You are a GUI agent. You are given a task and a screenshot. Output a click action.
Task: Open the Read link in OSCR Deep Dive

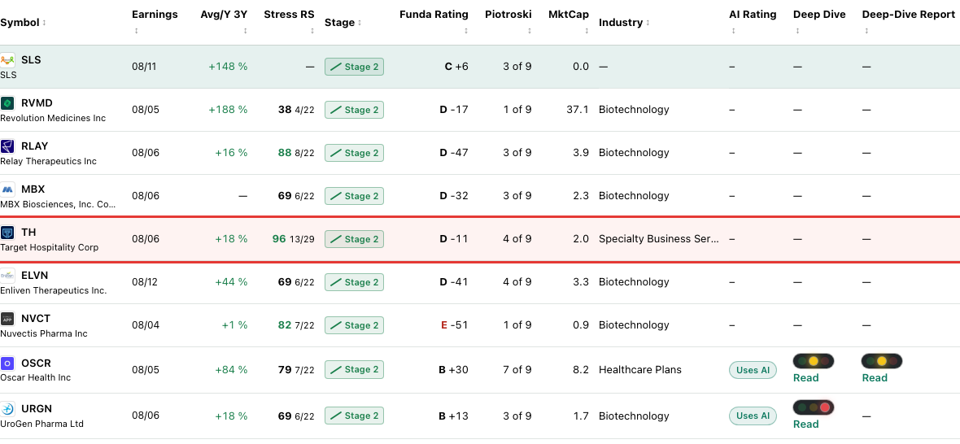[x=805, y=378]
